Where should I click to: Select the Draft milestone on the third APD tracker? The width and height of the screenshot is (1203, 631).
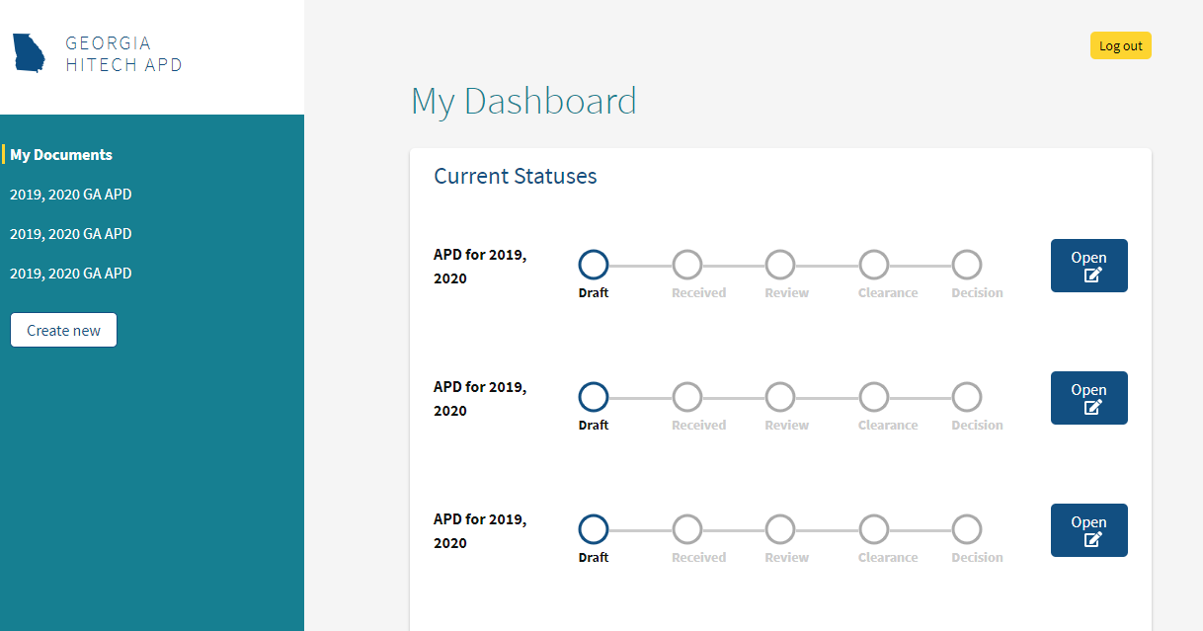click(593, 528)
